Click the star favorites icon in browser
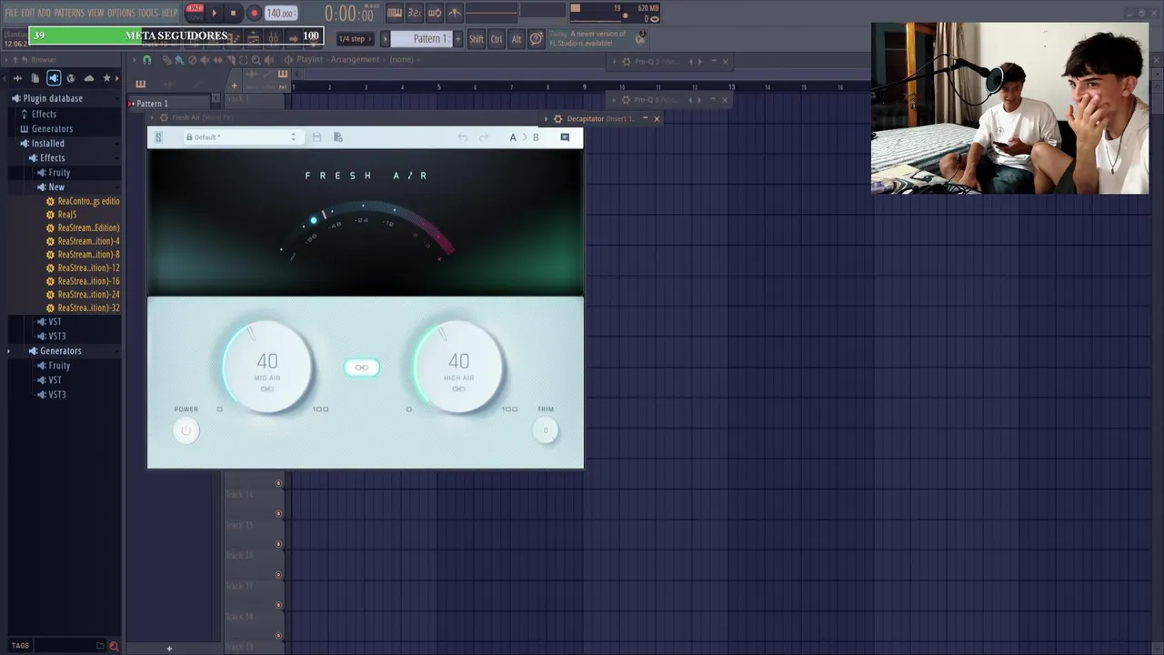 tap(106, 78)
